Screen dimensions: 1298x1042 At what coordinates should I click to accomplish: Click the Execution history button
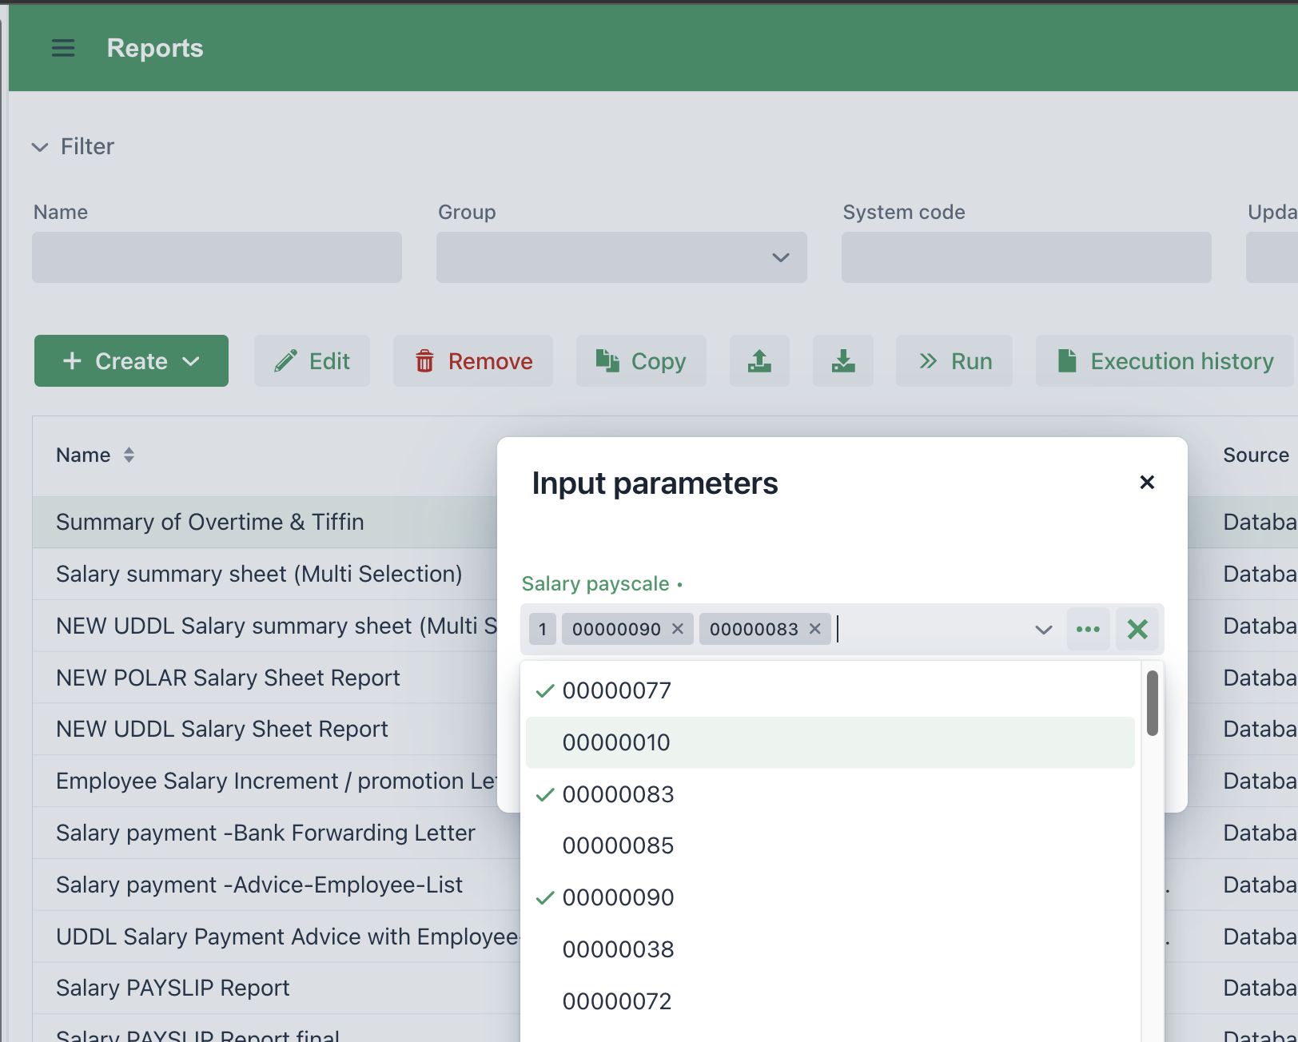pos(1165,361)
